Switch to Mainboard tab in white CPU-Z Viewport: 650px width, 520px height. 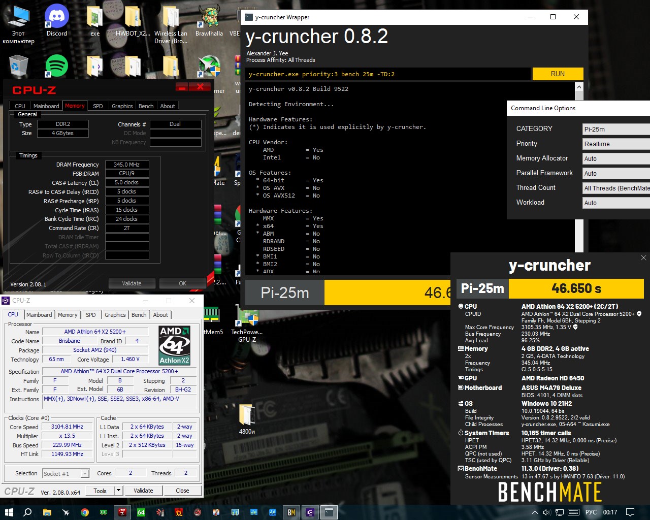click(x=39, y=315)
